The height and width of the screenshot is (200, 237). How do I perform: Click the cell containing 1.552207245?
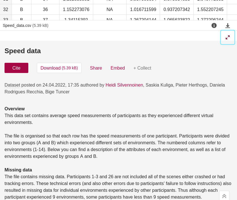pos(210,9)
